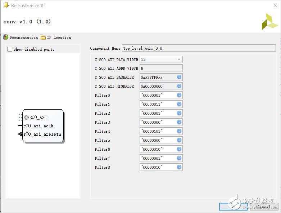The image size is (281, 213).
Task: Click the OK button left of Cancel
Action: [233, 207]
